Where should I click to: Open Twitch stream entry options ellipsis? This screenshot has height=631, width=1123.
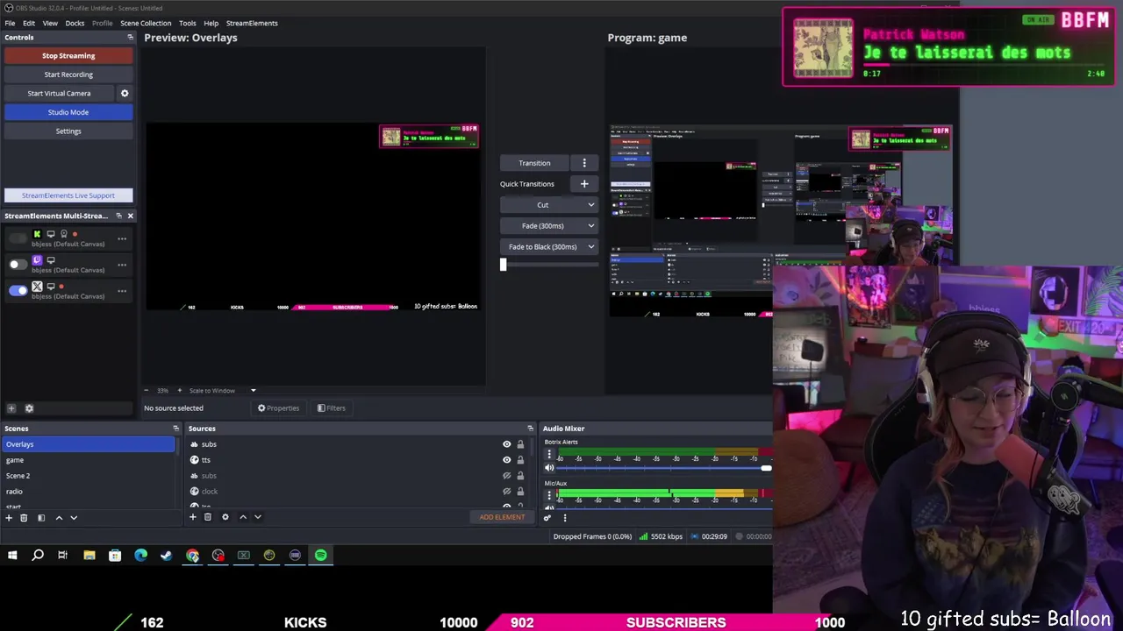point(122,265)
